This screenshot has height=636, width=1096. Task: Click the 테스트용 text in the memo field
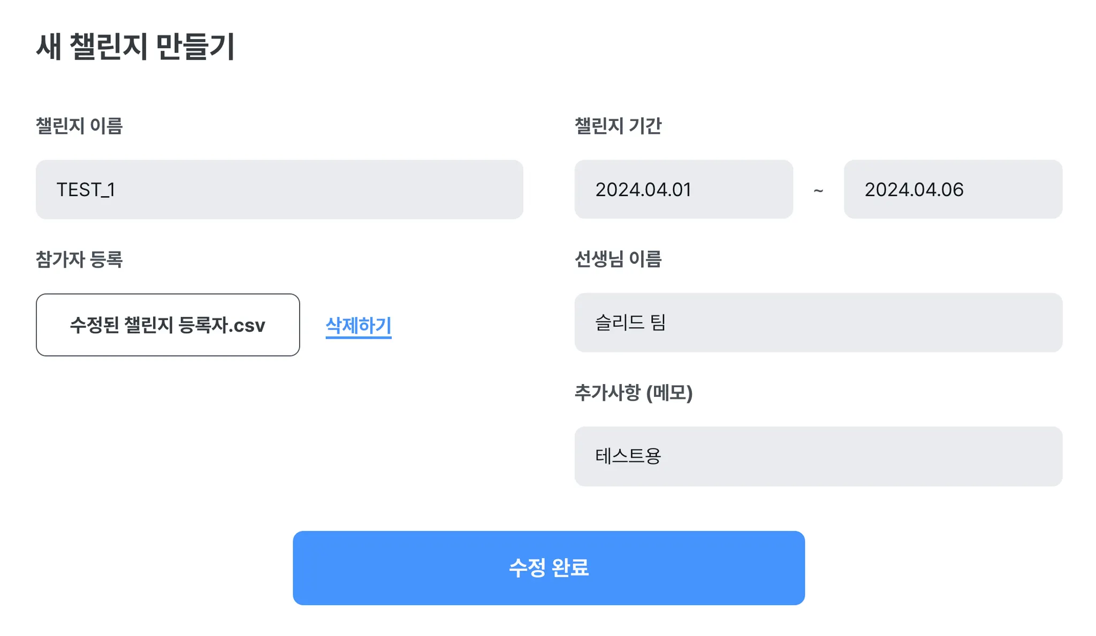628,456
